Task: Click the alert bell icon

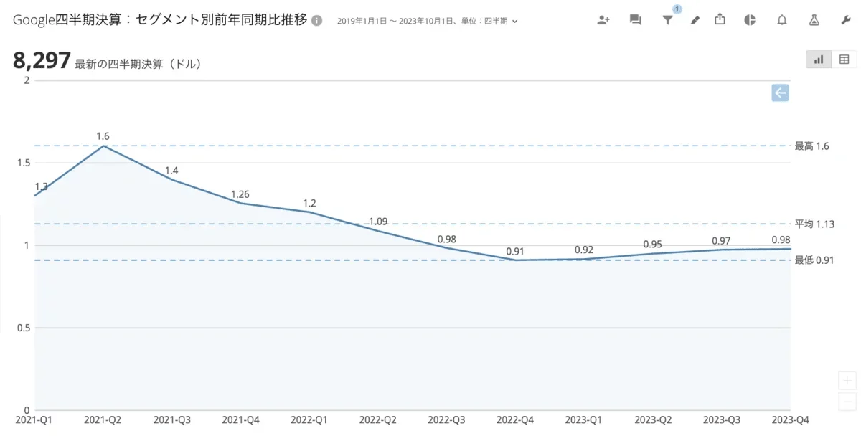Action: pos(782,20)
